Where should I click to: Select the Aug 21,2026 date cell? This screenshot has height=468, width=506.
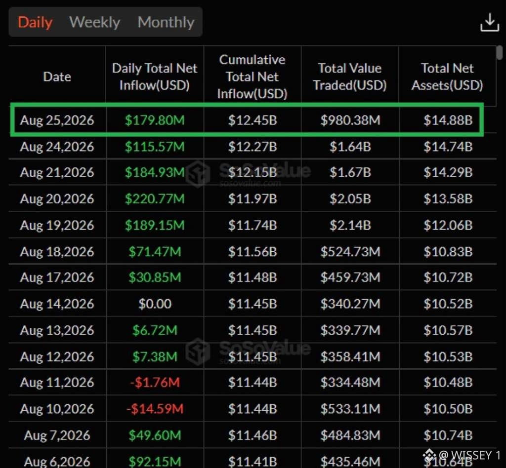57,172
